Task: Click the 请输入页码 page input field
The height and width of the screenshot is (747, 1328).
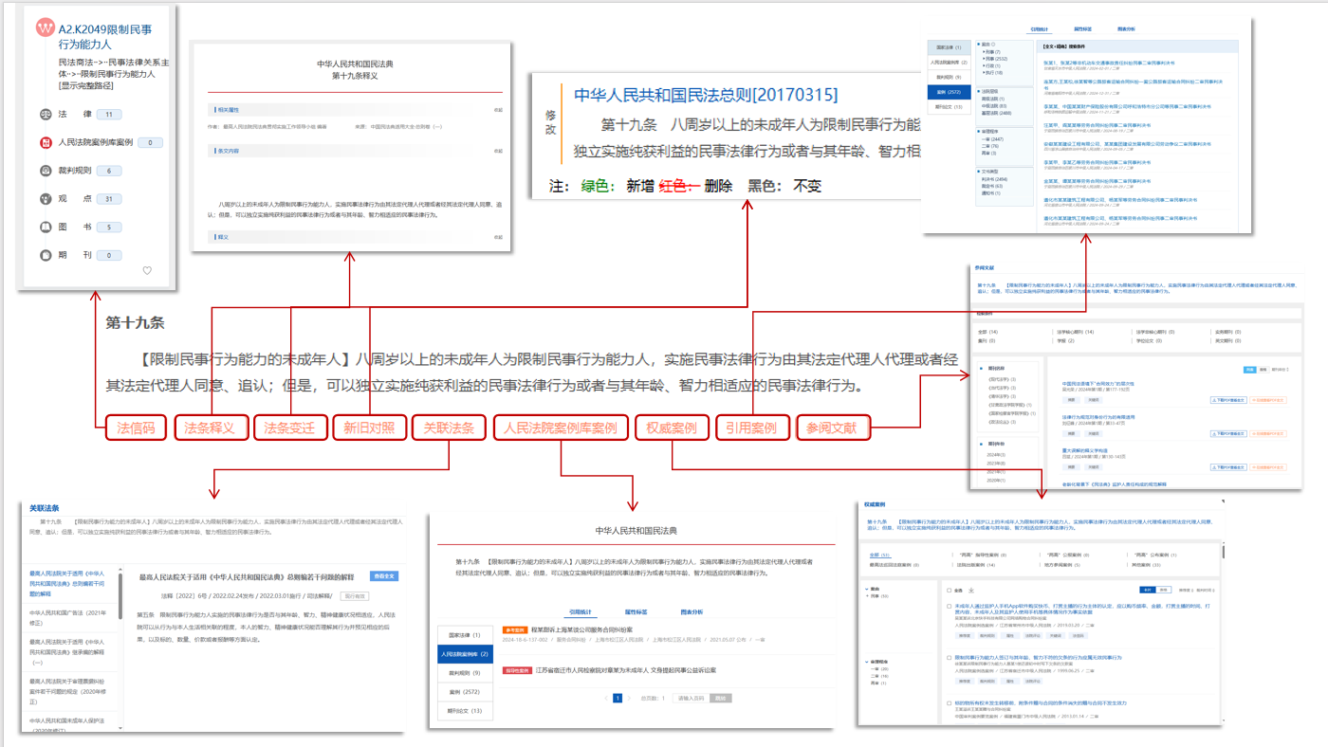Action: (691, 699)
